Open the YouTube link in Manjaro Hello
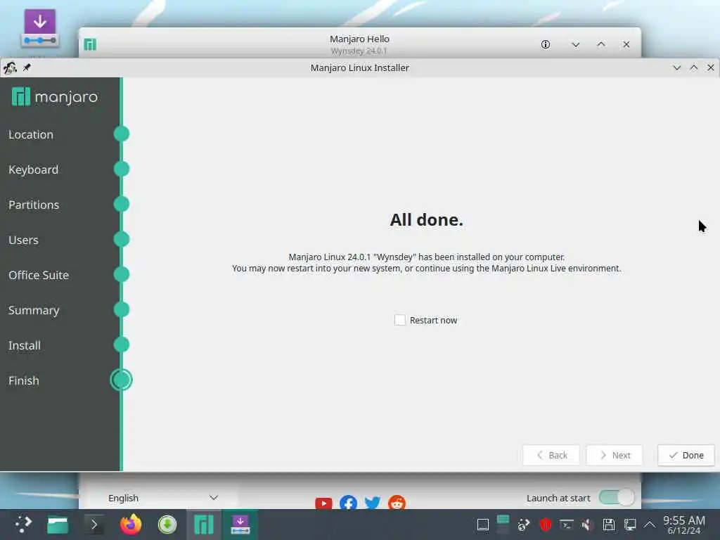Screen dimensions: 720x540 point(323,503)
